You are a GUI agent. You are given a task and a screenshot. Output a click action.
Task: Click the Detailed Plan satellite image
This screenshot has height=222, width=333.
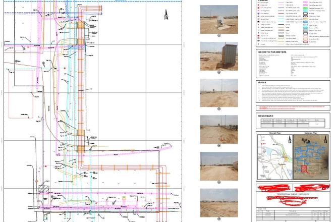coord(311,157)
